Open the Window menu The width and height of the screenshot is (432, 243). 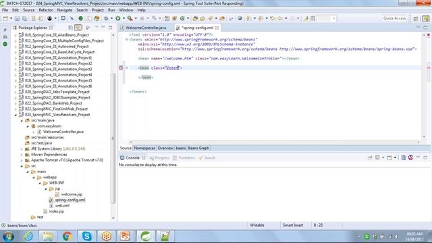[126, 10]
